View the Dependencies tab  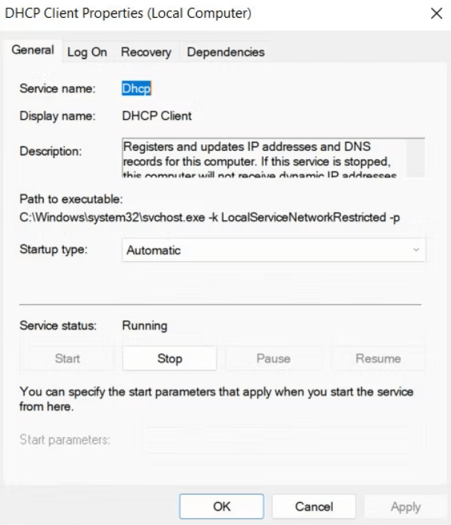225,52
